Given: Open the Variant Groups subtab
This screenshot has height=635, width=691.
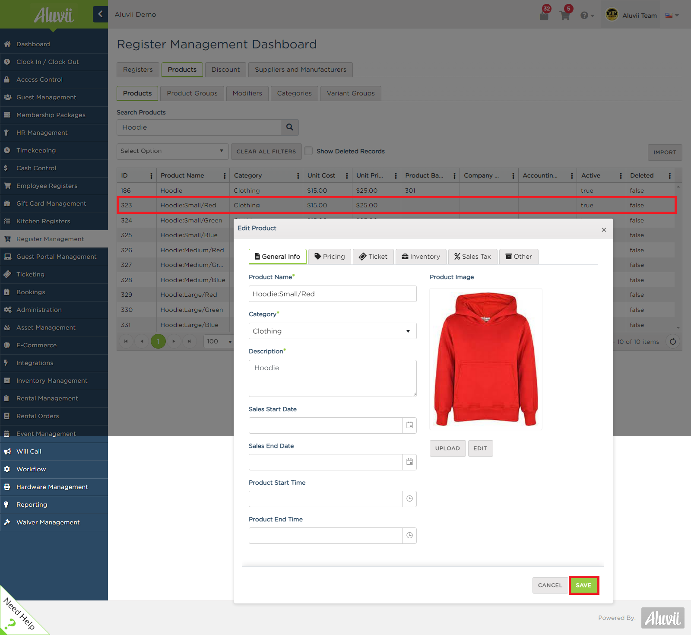Looking at the screenshot, I should [x=351, y=93].
